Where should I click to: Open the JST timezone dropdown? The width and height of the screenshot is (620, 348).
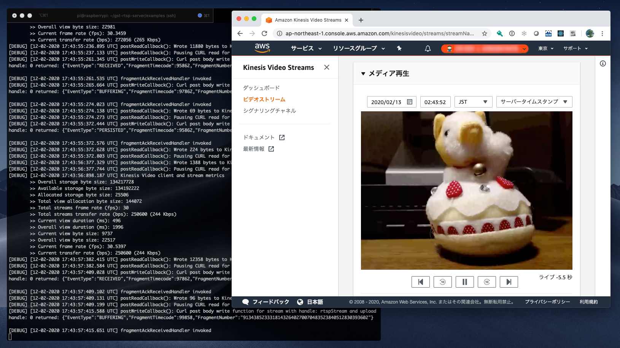[x=473, y=101]
